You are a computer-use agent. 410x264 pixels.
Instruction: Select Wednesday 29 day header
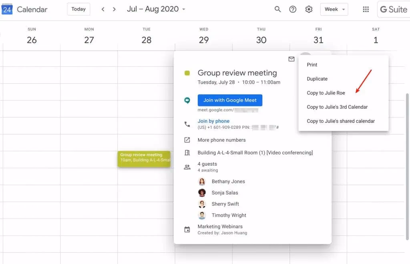[x=204, y=36]
